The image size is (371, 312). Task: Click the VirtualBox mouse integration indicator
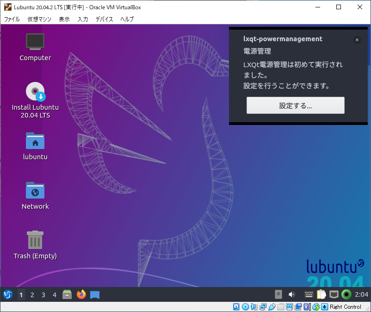pyautogui.click(x=316, y=307)
